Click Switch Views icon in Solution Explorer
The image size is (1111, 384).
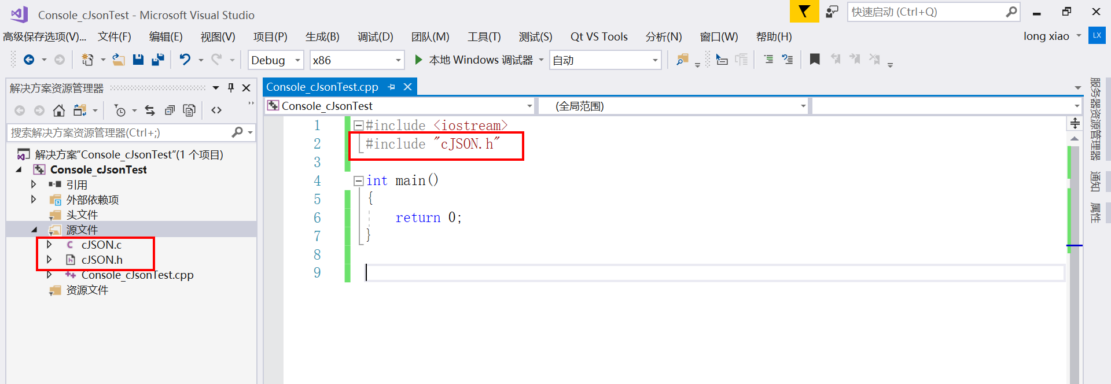pos(80,110)
